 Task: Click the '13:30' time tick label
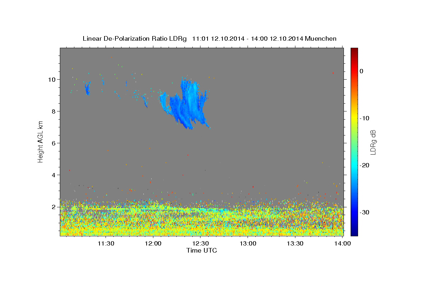[295, 243]
